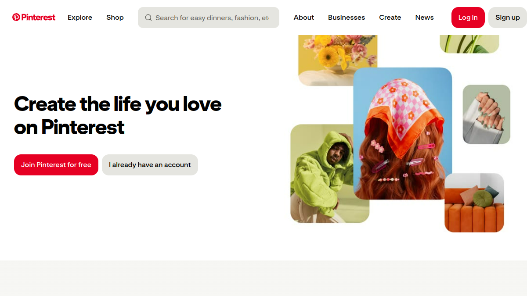The image size is (527, 296).
Task: Open the Businesses link
Action: (x=347, y=18)
